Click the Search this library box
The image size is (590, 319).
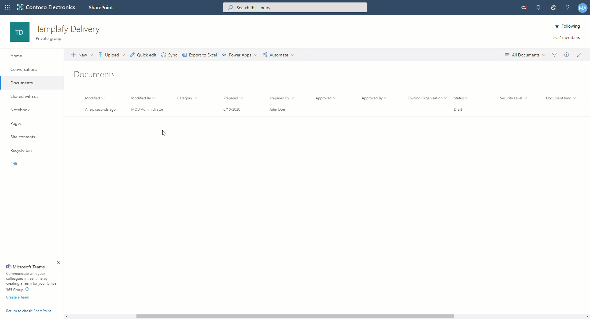tap(295, 7)
